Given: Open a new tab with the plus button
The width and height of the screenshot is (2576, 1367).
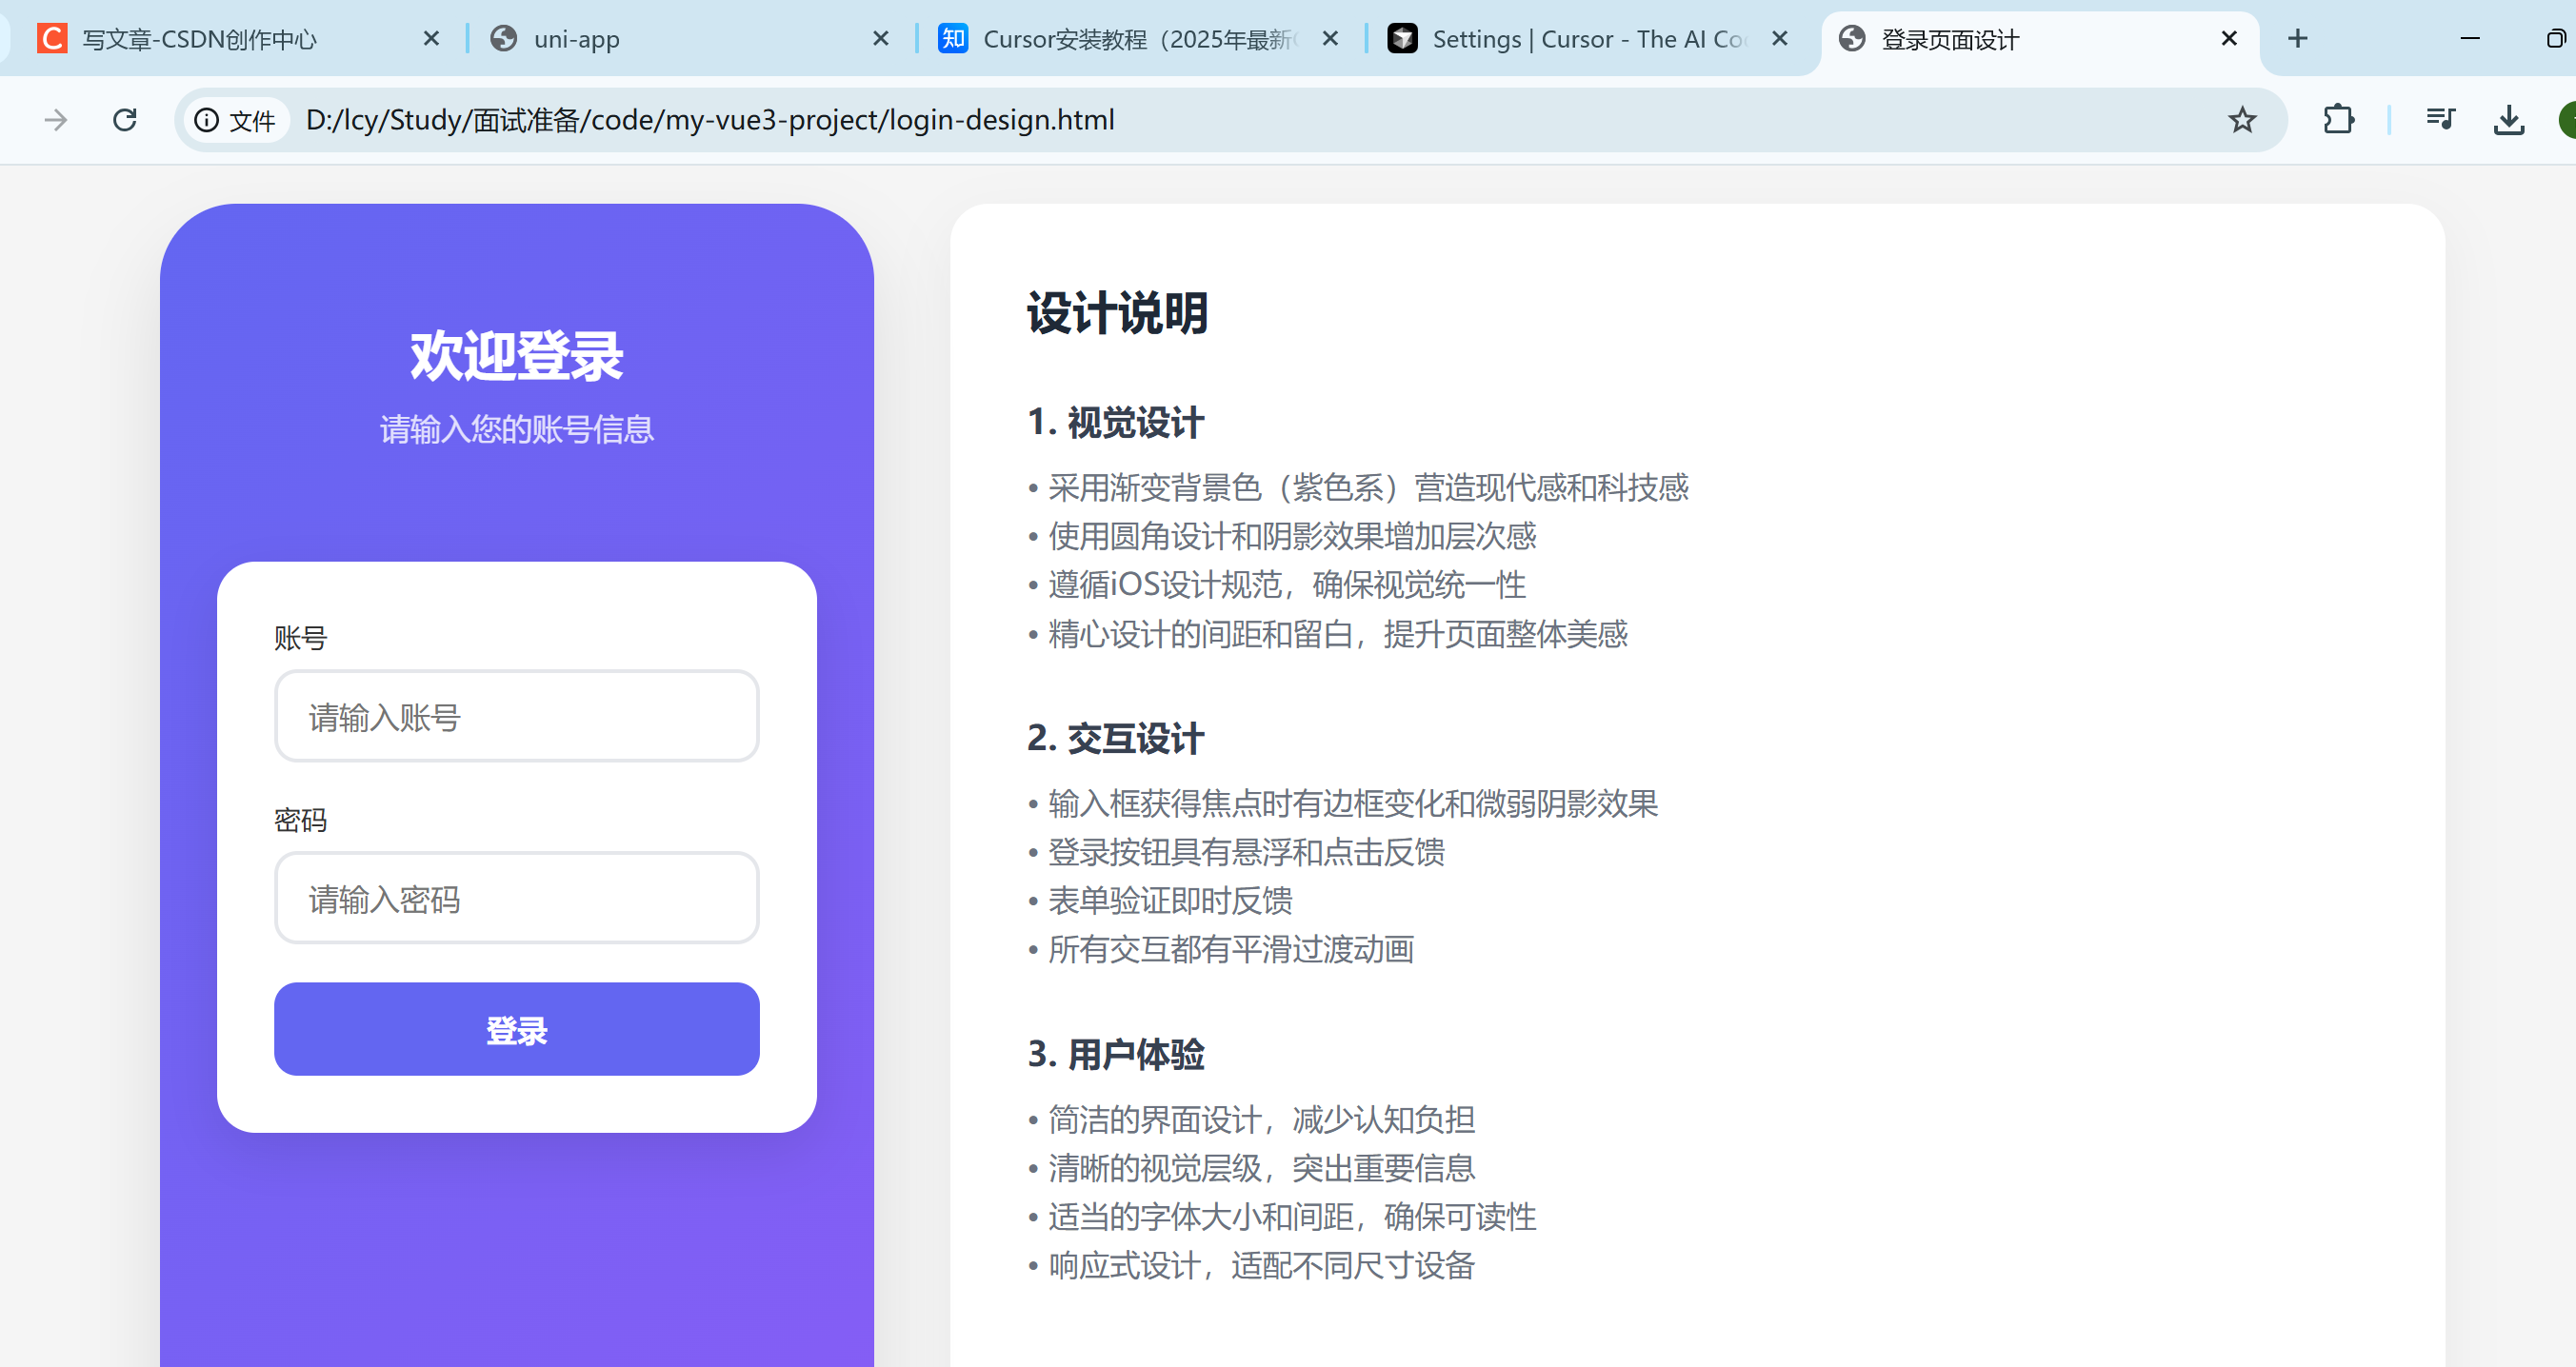Looking at the screenshot, I should (x=2296, y=38).
